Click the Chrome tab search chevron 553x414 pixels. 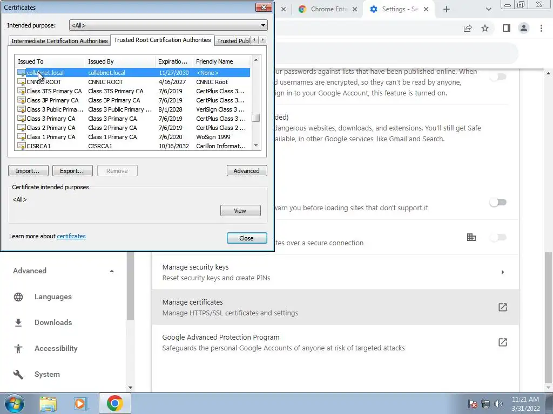488,9
